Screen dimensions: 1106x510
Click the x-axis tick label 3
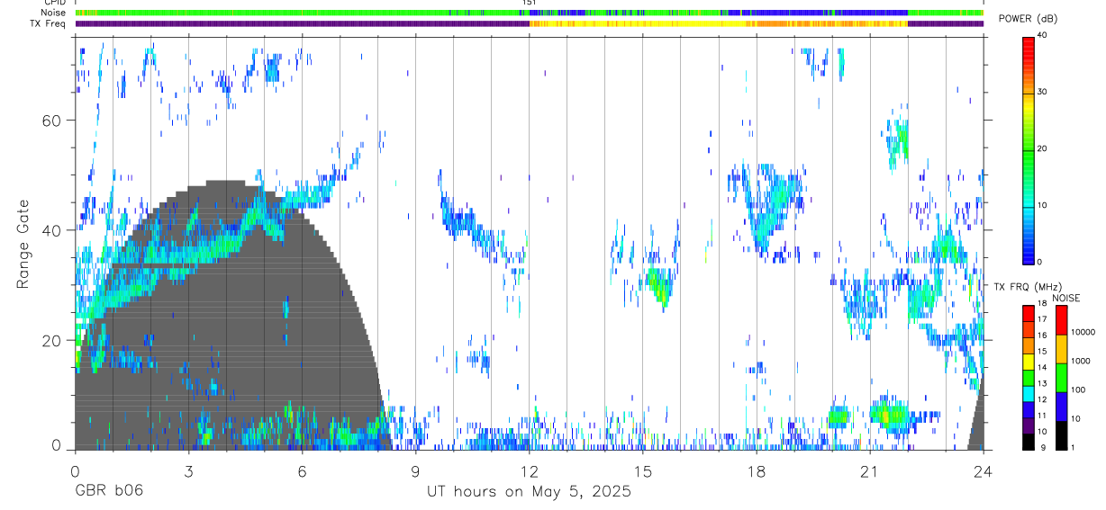[188, 470]
